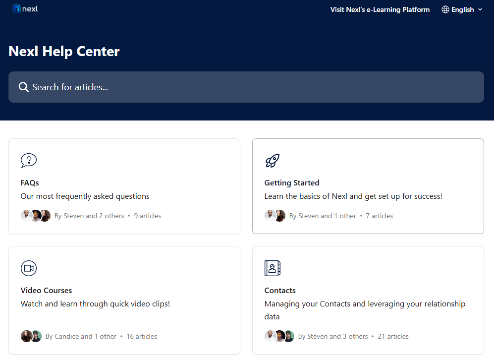Click the Getting Started rocket icon
Viewport: 494px width, 361px height.
tap(272, 160)
